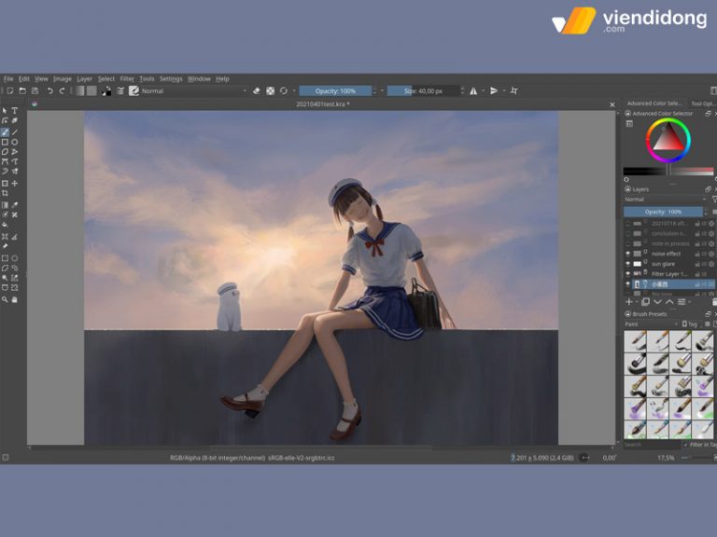717x537 pixels.
Task: Delete the layer with trash icon
Action: tap(714, 302)
